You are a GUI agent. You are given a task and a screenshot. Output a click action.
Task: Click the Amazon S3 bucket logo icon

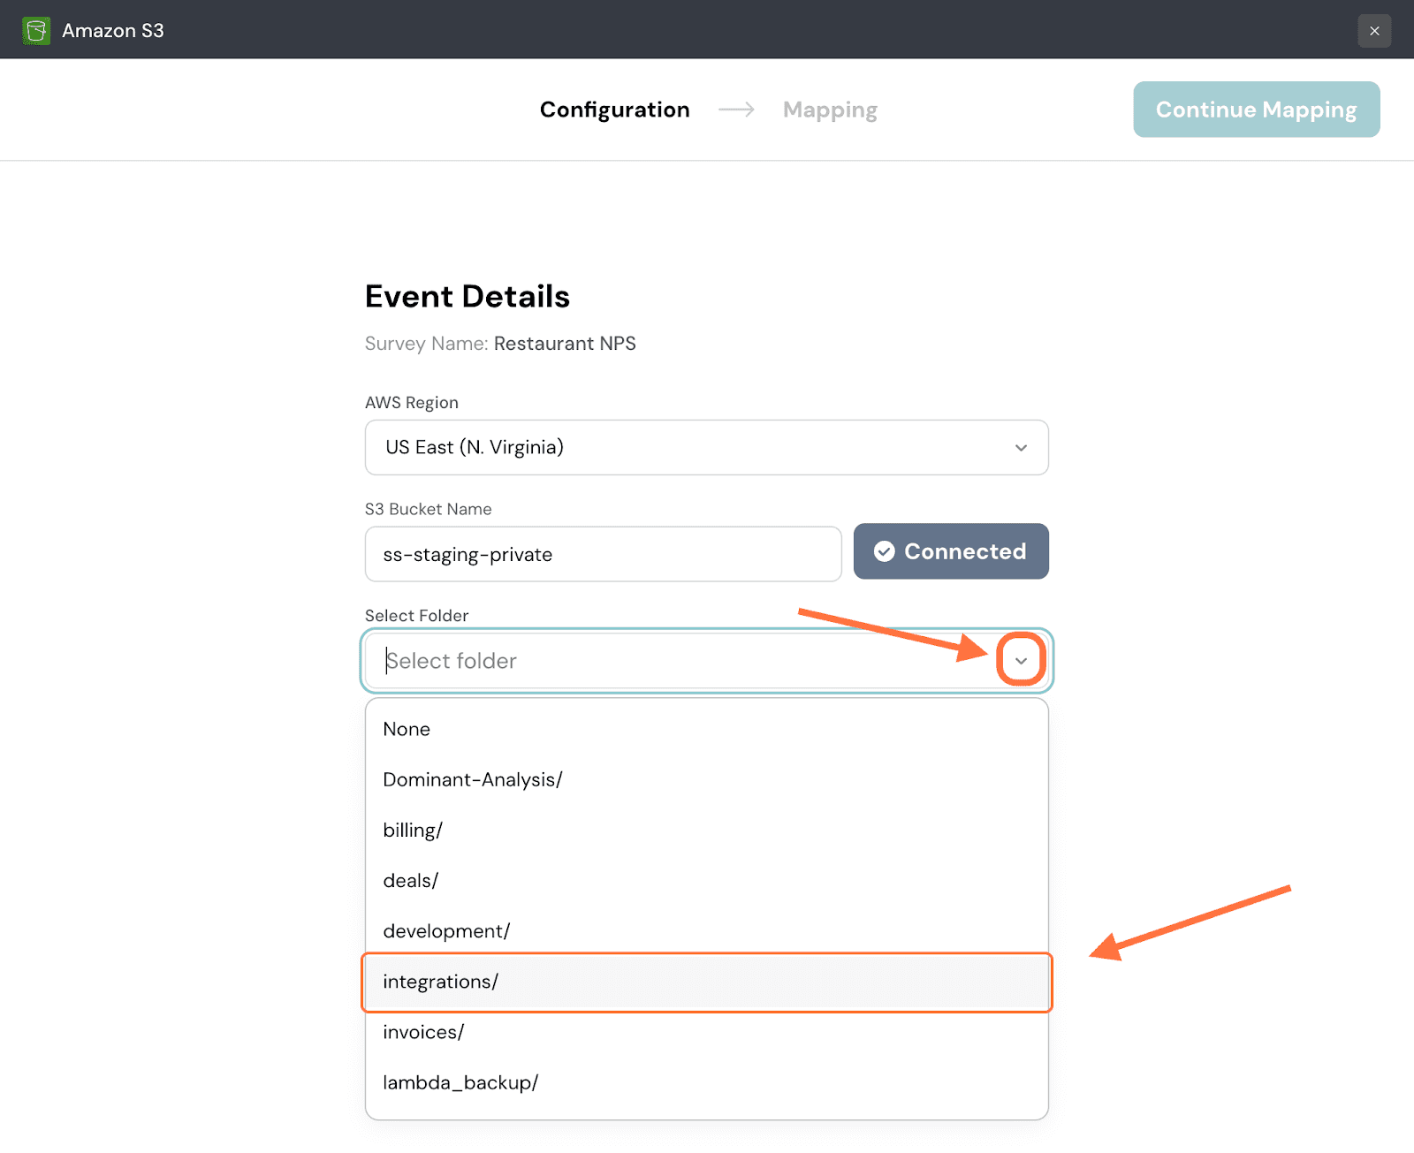click(36, 31)
